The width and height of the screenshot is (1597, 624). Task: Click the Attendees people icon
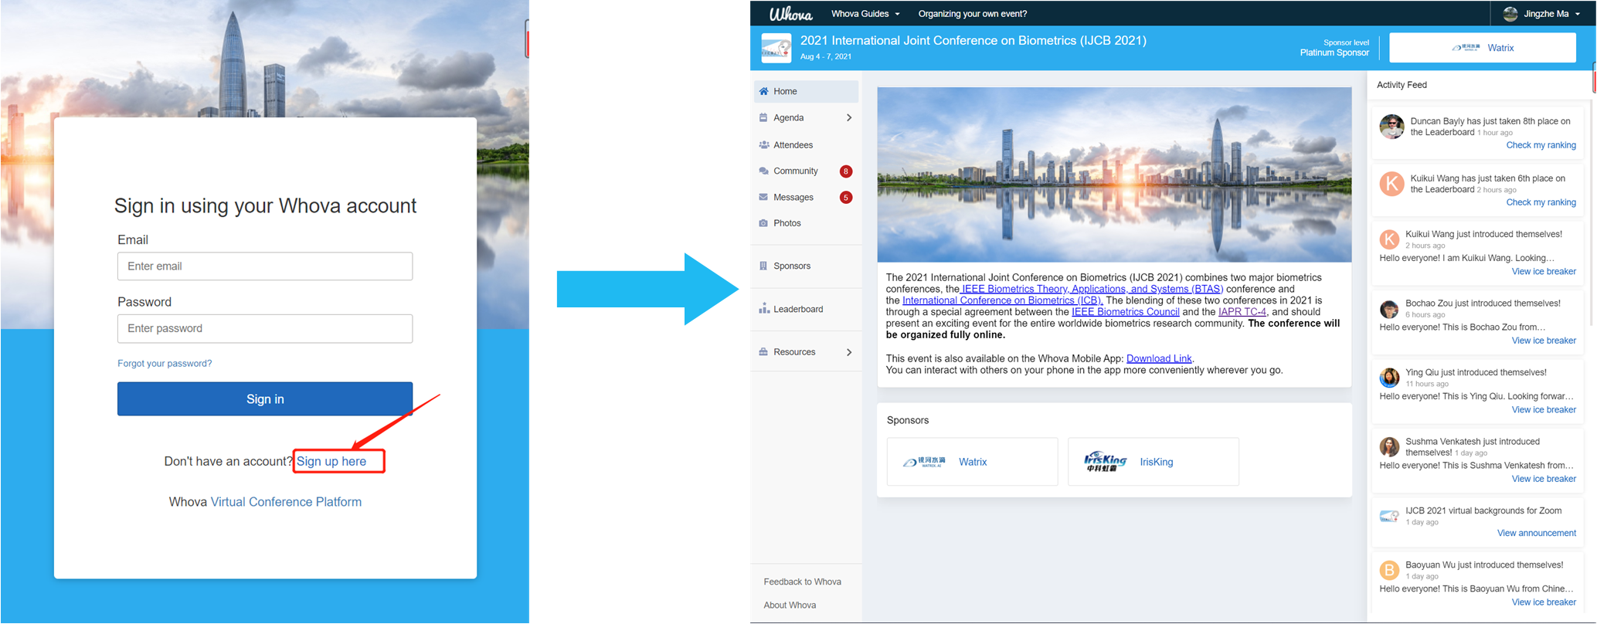pos(763,144)
